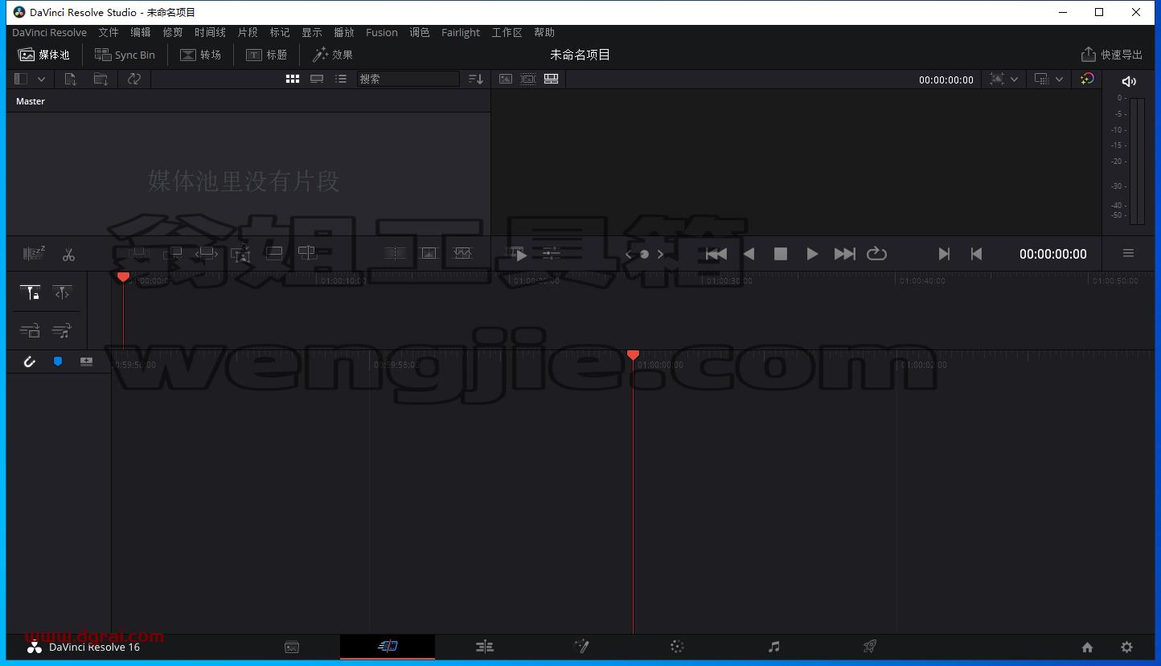Click the 快速导出 (Quick Export) button
The width and height of the screenshot is (1161, 666).
click(x=1112, y=55)
